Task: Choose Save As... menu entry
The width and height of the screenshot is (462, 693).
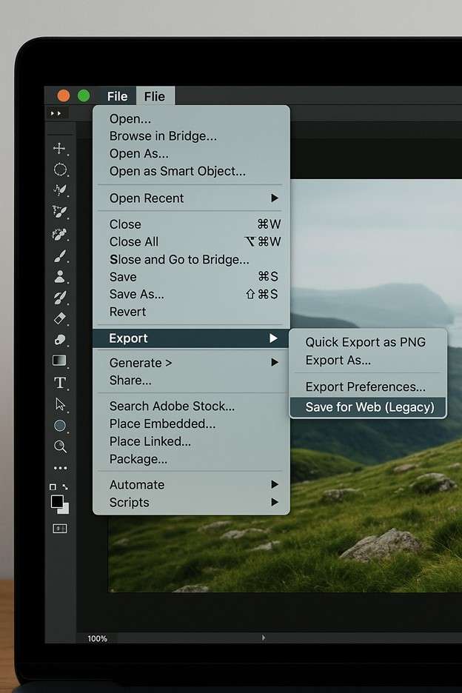Action: 192,295
